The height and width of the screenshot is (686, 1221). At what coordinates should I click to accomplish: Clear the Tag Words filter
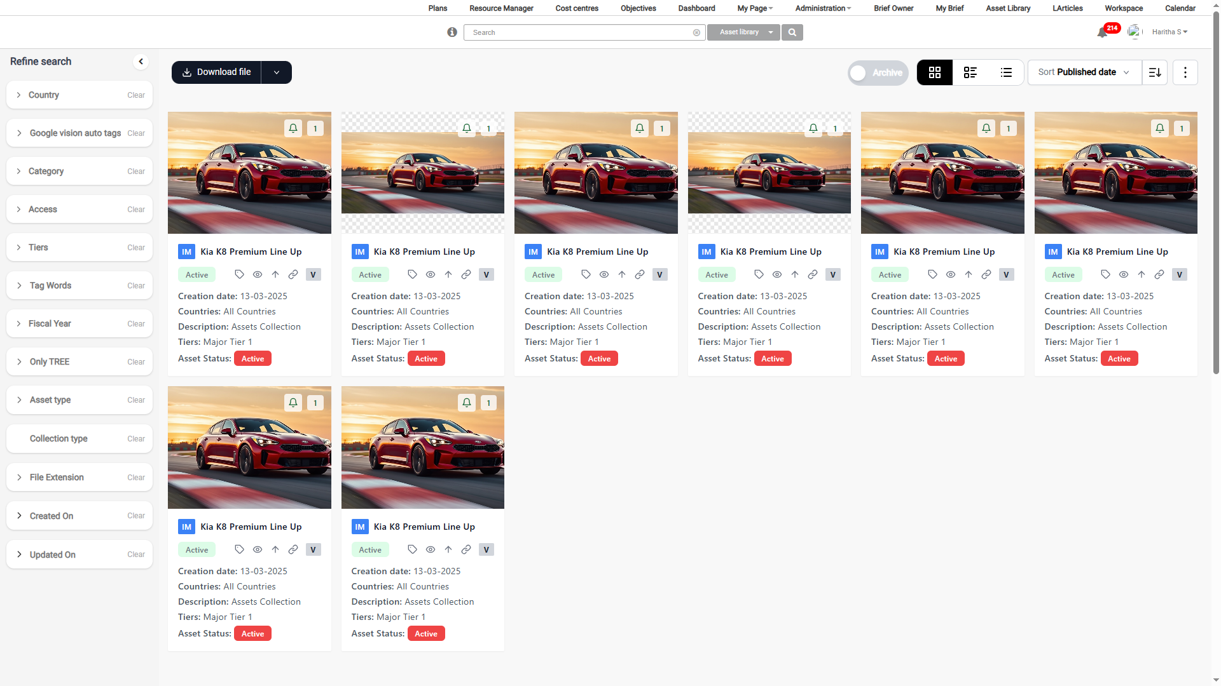click(136, 286)
